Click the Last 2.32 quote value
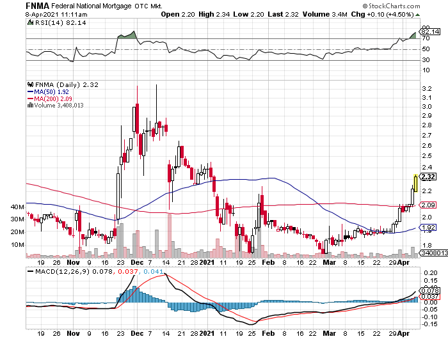The width and height of the screenshot is (448, 339). point(283,14)
